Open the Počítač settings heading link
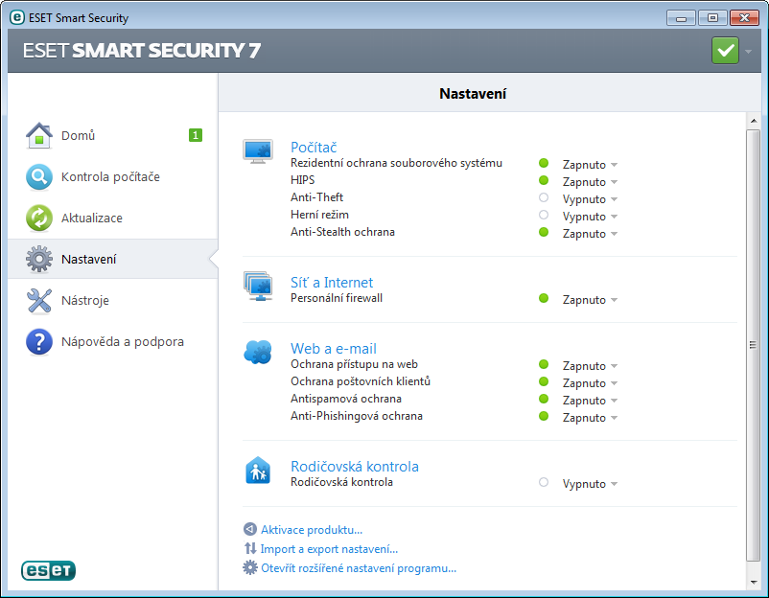The height and width of the screenshot is (598, 769). (x=314, y=147)
